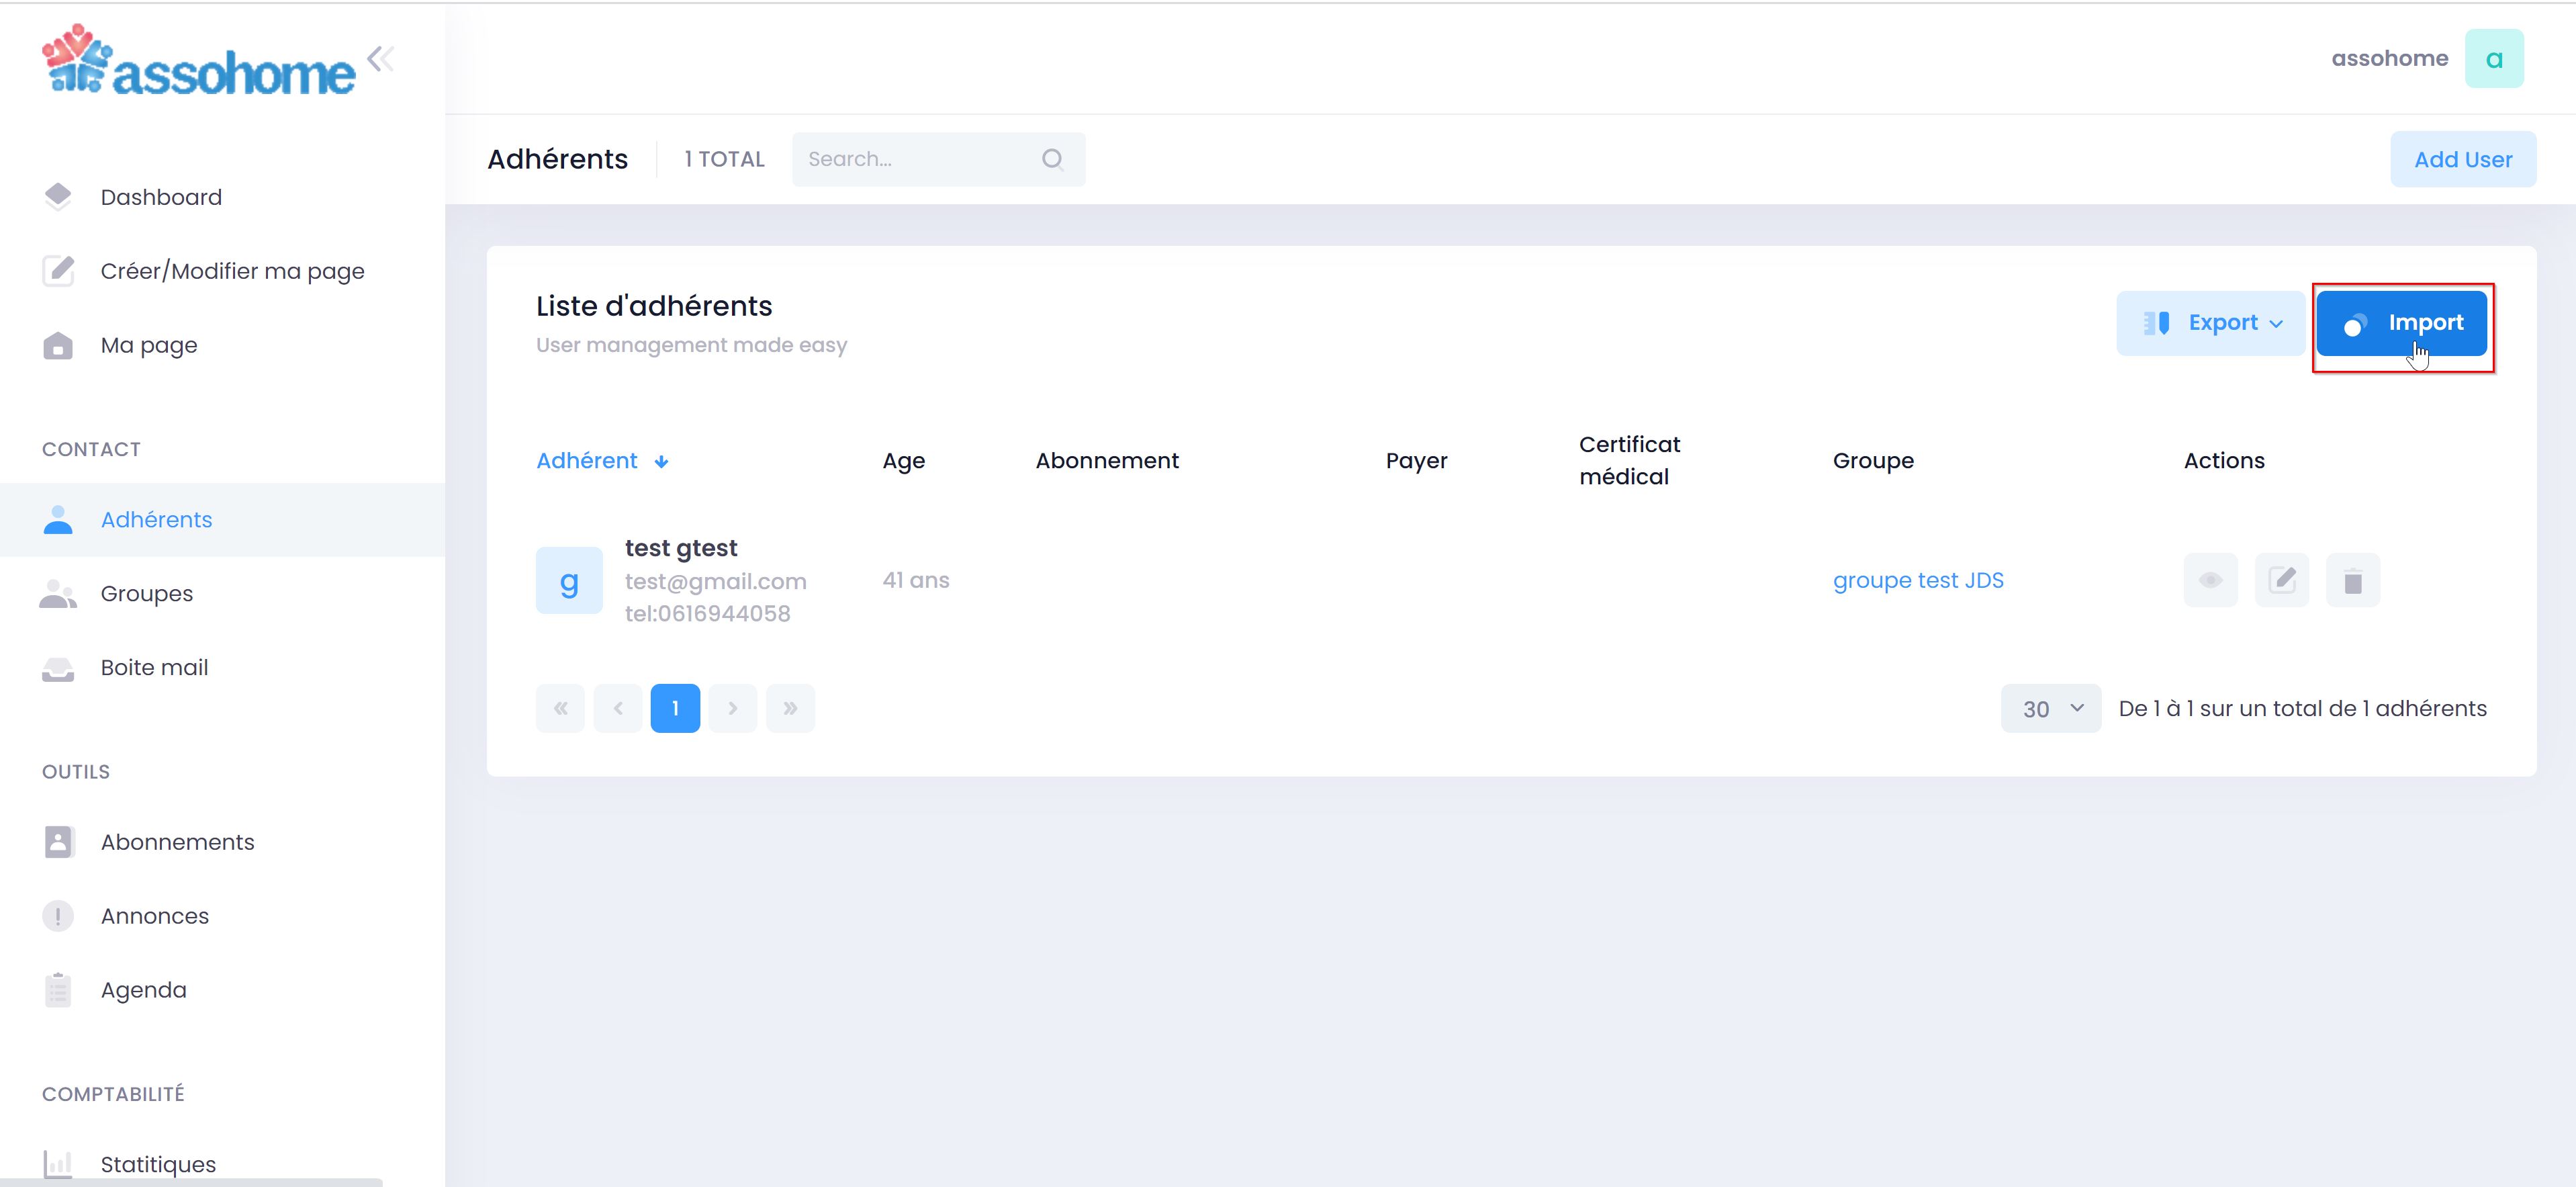The height and width of the screenshot is (1187, 2576).
Task: Open the 30 per page selector
Action: [2050, 708]
